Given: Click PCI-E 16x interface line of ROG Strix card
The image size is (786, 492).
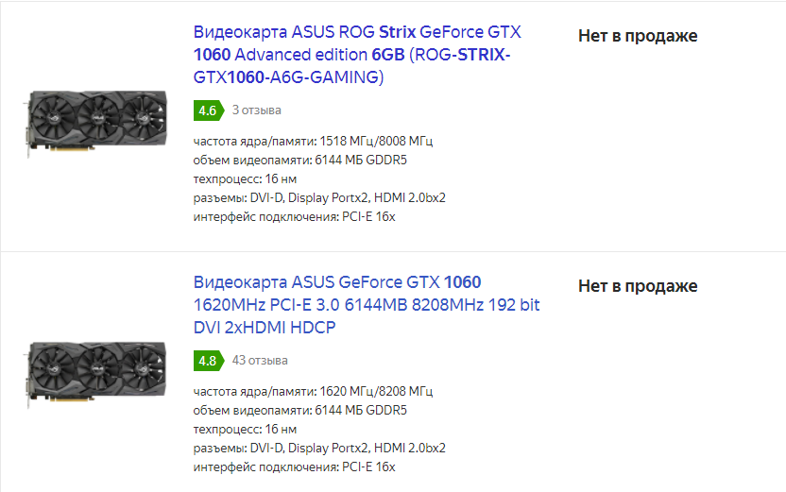Looking at the screenshot, I should pos(294,217).
